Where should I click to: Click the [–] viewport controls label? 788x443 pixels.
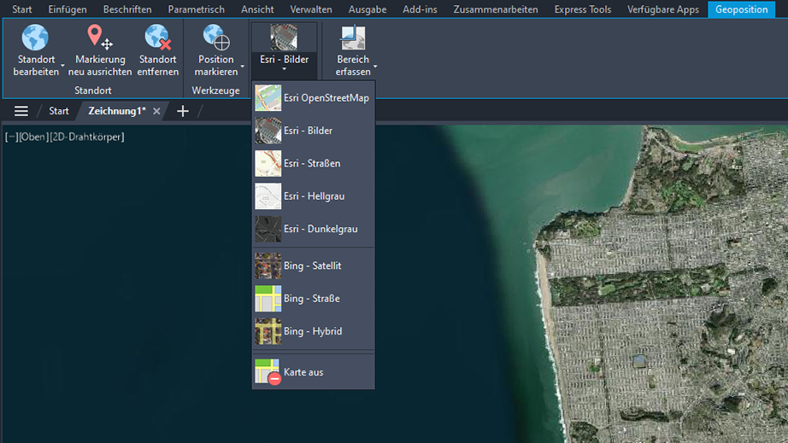coord(11,137)
